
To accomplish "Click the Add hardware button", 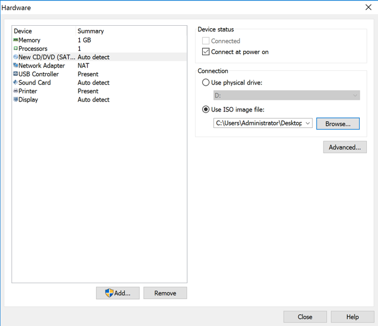I will [x=118, y=293].
